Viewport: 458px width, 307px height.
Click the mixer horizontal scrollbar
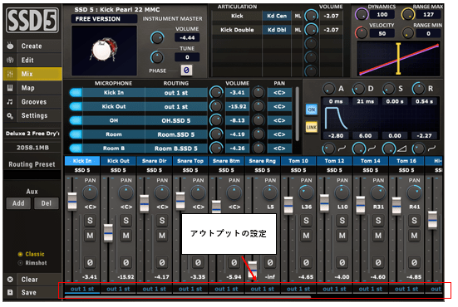pyautogui.click(x=187, y=297)
